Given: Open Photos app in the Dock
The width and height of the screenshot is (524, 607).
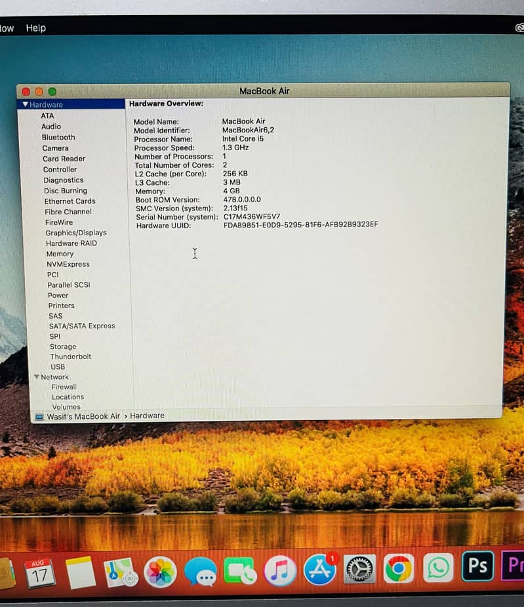Looking at the screenshot, I should coord(160,572).
